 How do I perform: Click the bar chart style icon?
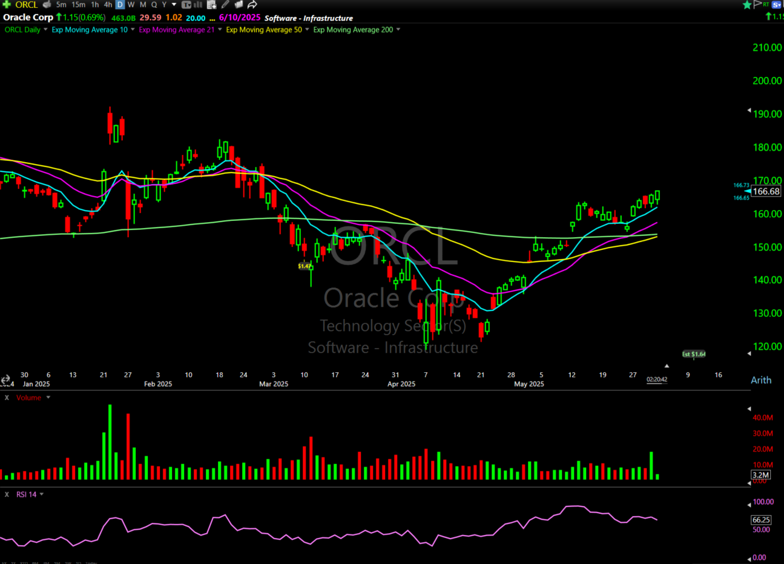pos(198,4)
